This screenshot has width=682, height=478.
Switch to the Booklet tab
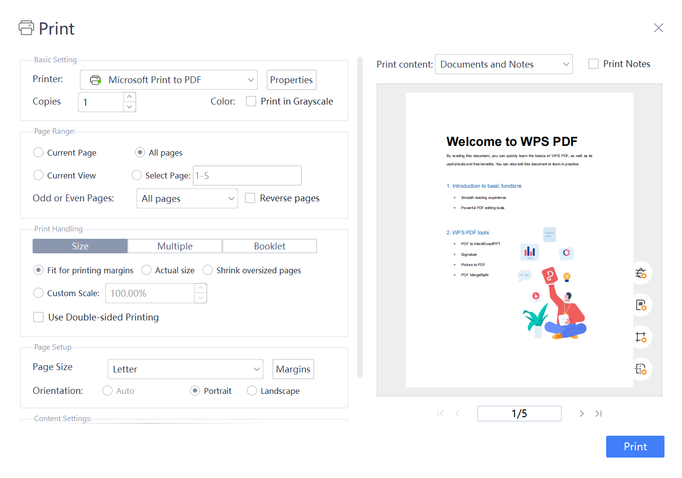pyautogui.click(x=269, y=246)
